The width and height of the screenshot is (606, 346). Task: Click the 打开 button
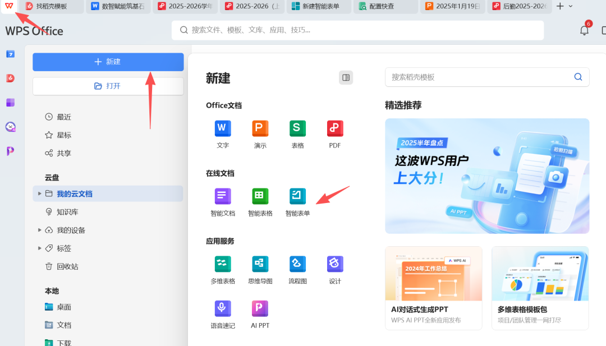pyautogui.click(x=108, y=86)
